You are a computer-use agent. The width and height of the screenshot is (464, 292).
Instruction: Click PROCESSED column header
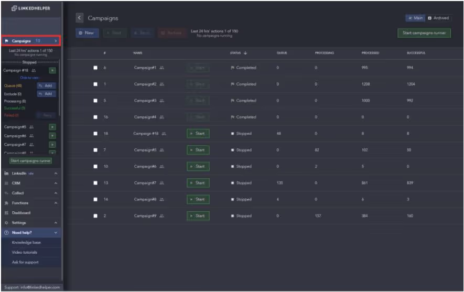point(370,53)
